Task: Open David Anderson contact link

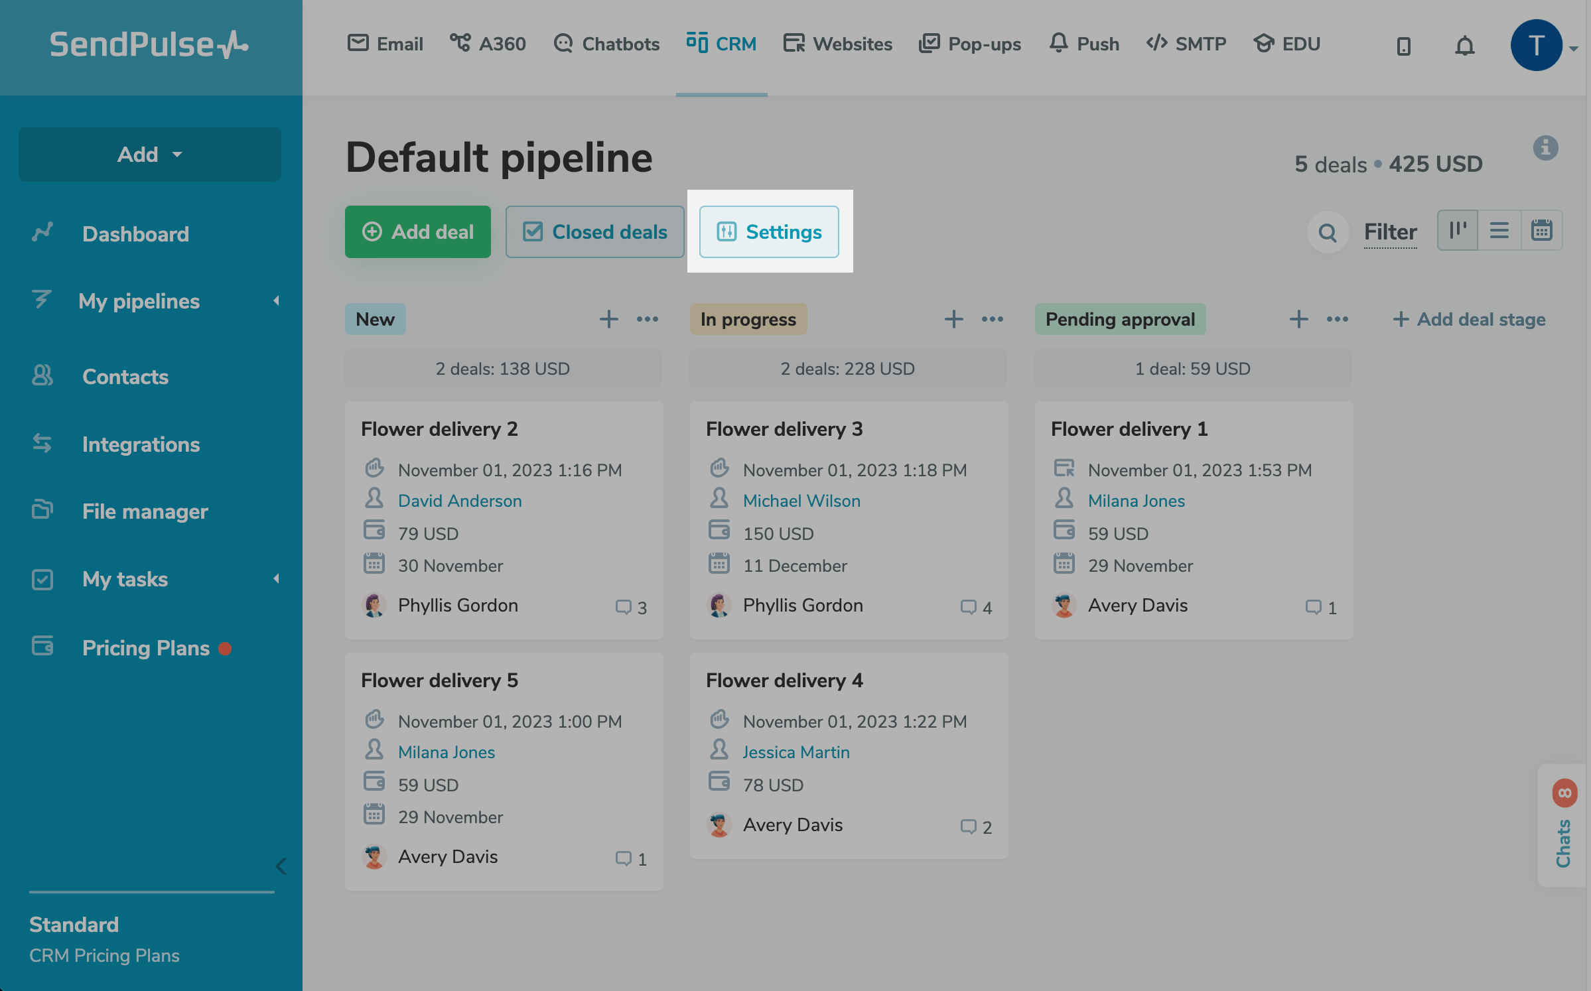Action: [460, 501]
